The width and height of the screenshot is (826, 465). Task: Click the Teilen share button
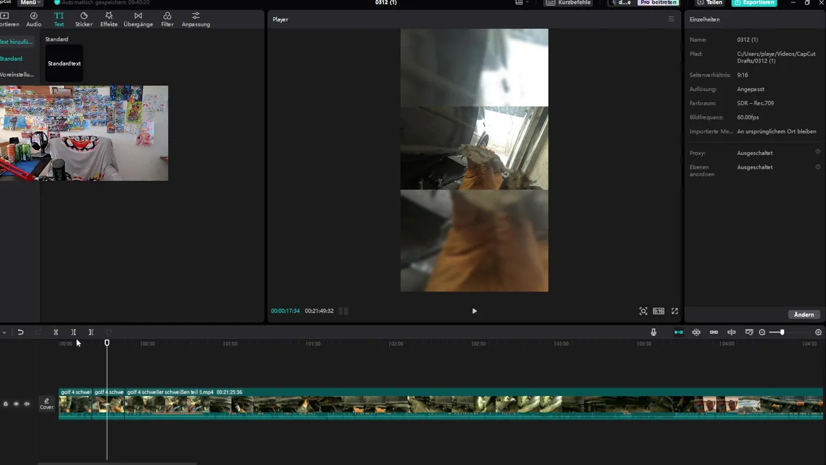[x=710, y=3]
